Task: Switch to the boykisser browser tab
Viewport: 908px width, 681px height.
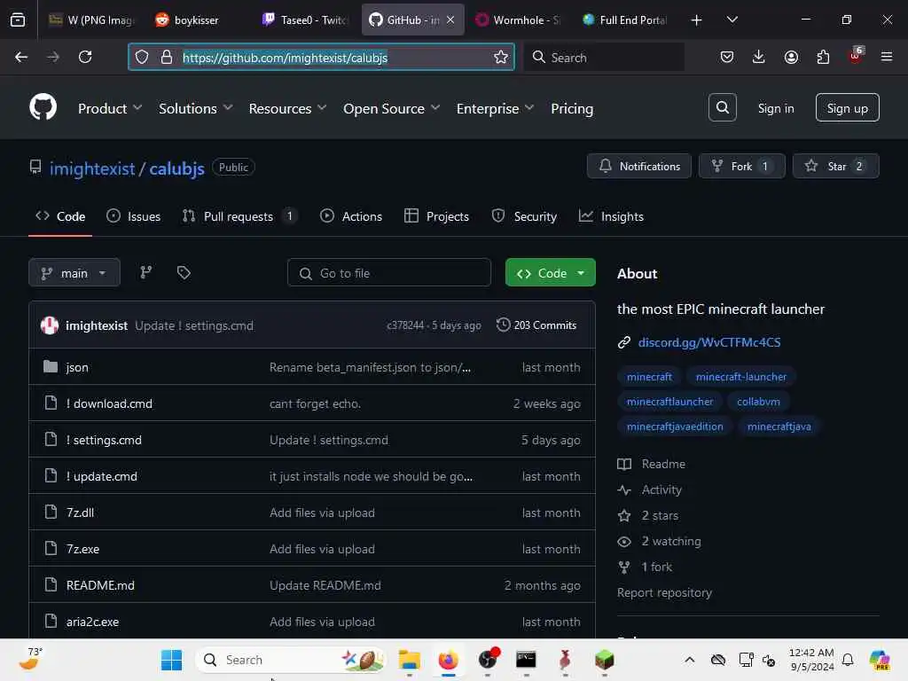Action: 197,20
